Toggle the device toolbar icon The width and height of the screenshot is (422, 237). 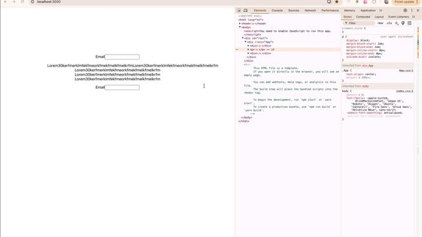[245, 11]
